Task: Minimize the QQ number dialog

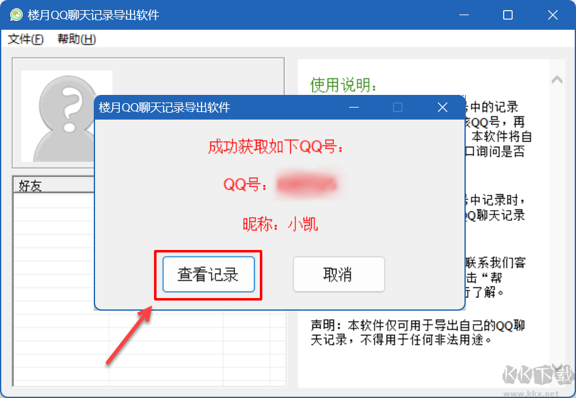Action: (x=354, y=108)
